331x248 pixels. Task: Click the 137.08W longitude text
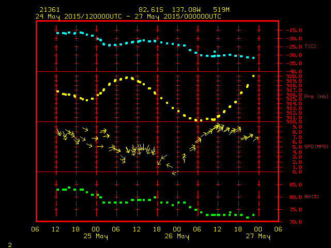pyautogui.click(x=186, y=10)
